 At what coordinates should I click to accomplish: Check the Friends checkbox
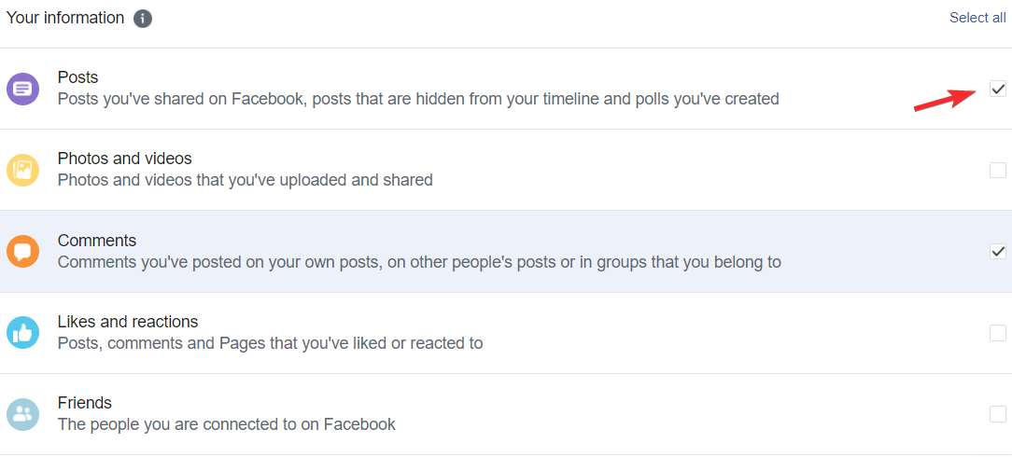point(998,414)
